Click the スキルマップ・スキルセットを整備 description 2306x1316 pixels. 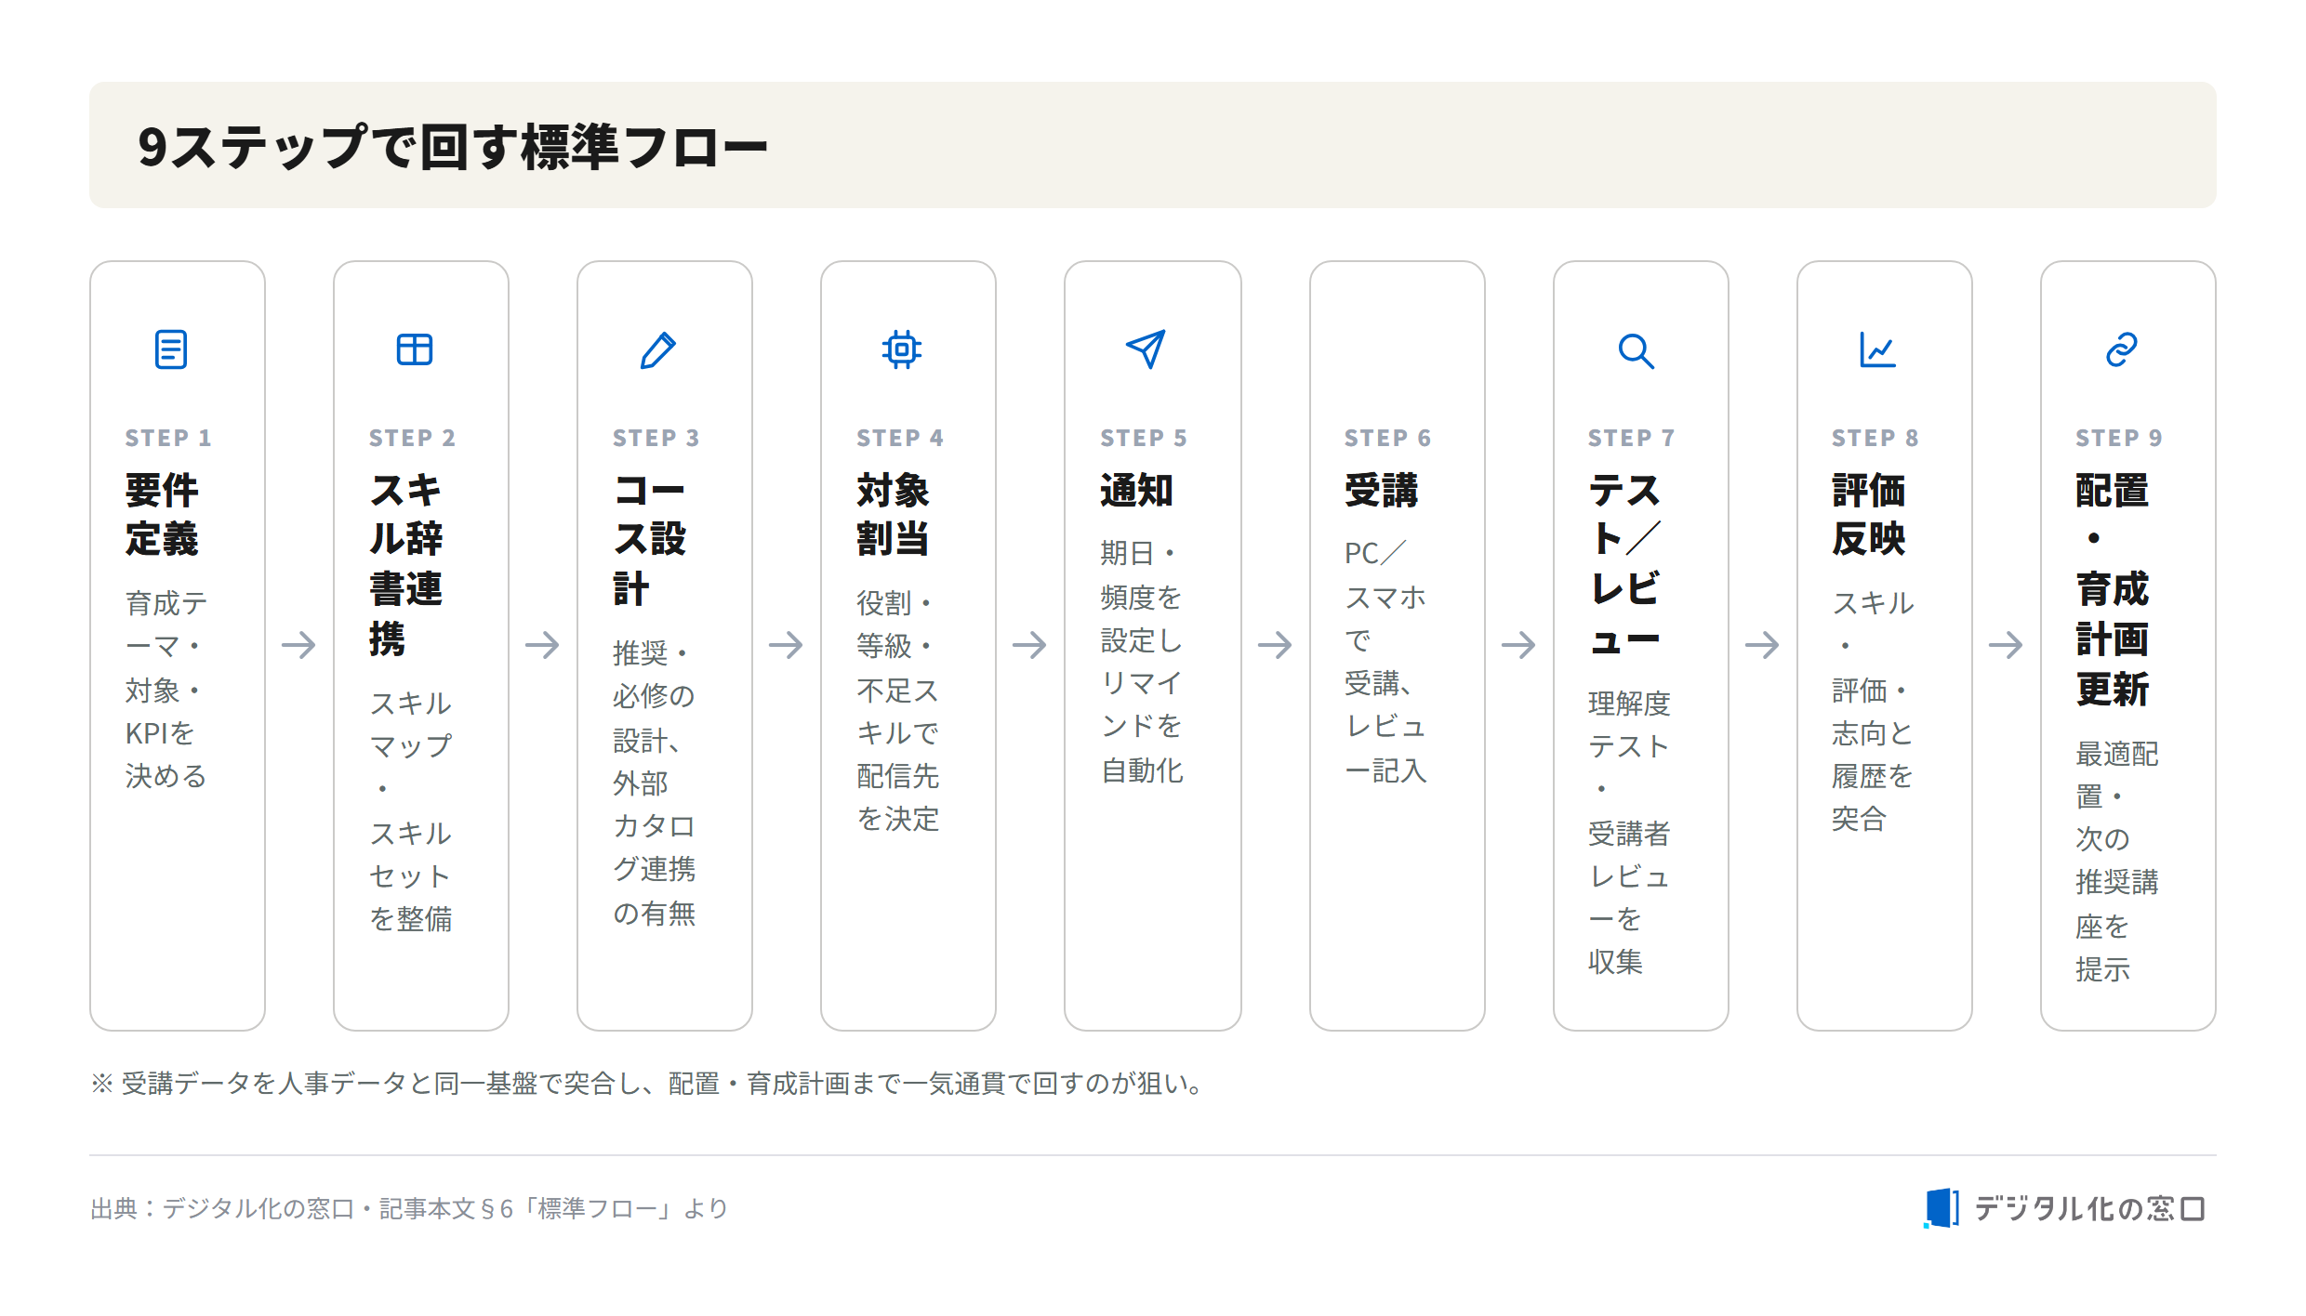pos(411,810)
